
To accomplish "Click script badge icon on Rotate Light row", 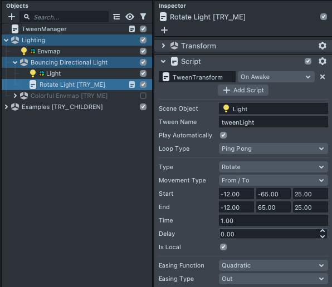I will 132,85.
